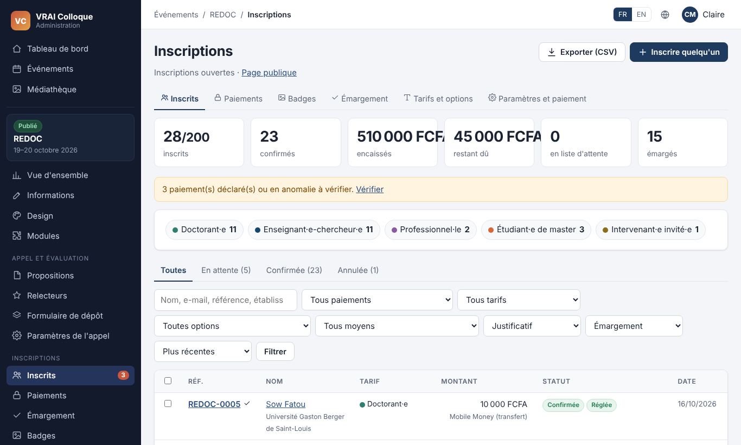This screenshot has width=741, height=445.
Task: Tick the select-all checkbox in table header
Action: [168, 381]
